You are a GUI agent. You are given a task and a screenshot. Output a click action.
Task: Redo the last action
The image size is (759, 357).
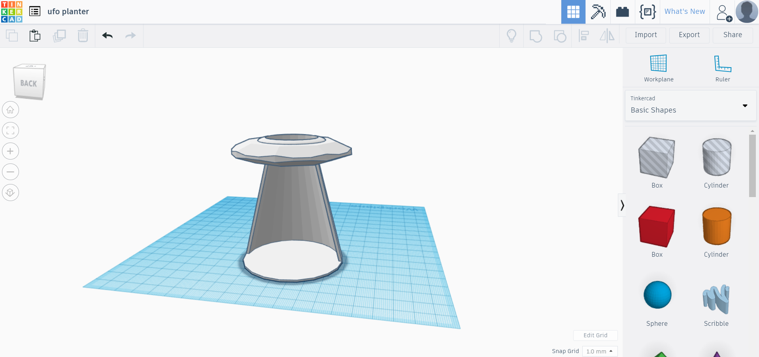pyautogui.click(x=130, y=36)
